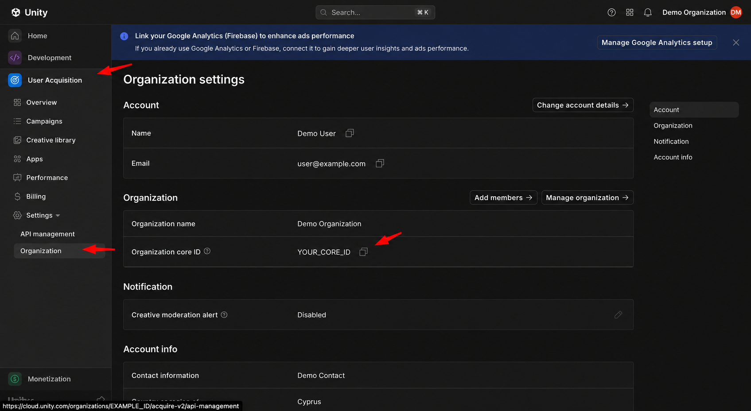Click the Home sidebar icon
751x411 pixels.
click(15, 36)
